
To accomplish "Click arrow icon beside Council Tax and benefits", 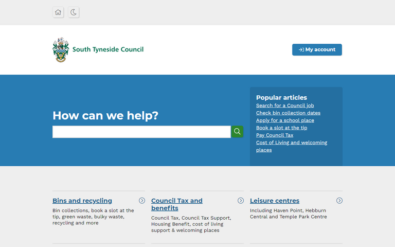I will tap(241, 201).
